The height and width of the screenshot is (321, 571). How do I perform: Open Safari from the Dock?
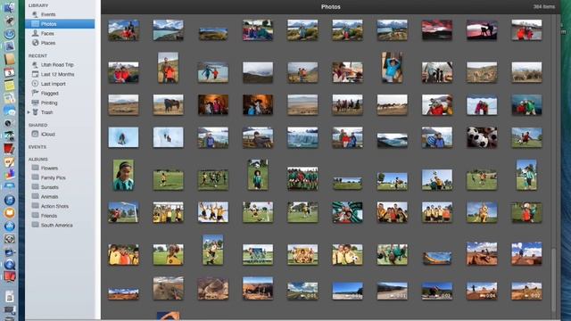tap(9, 34)
